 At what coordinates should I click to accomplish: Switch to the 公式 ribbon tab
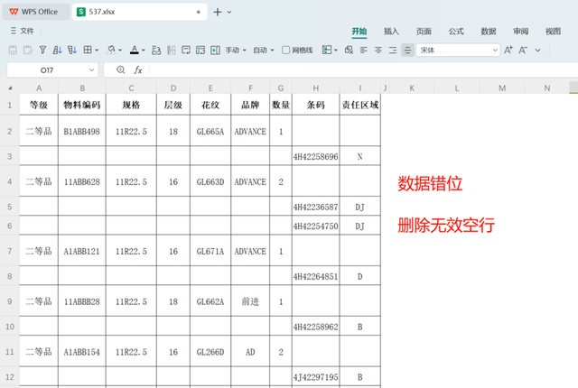456,32
